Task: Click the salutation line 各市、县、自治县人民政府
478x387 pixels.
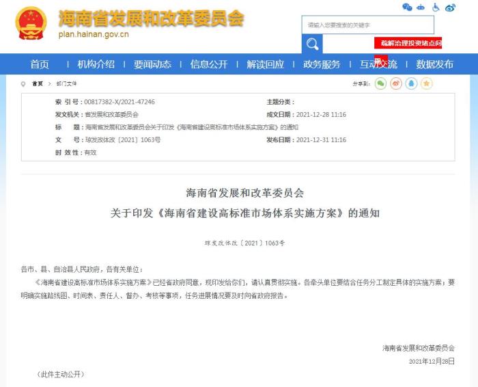Action: [82, 269]
